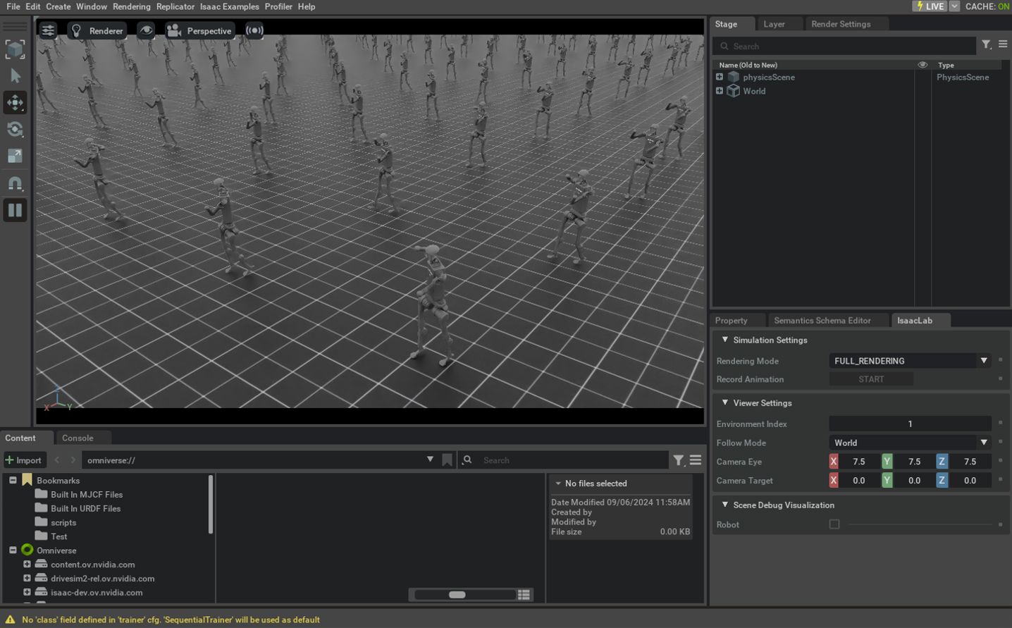Open the Follow Mode dropdown
The width and height of the screenshot is (1012, 628).
[x=909, y=443]
